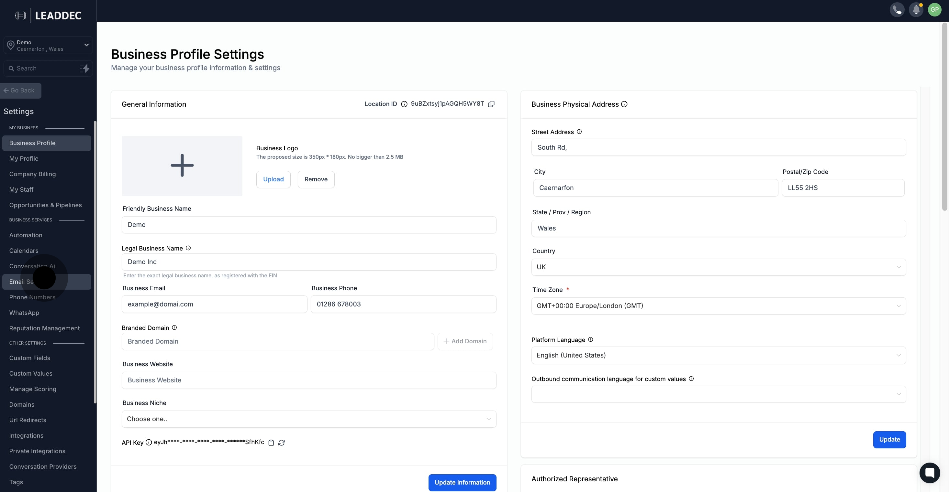Screen dimensions: 949x492
Task: Click the Branded Domain field
Action: (x=278, y=341)
